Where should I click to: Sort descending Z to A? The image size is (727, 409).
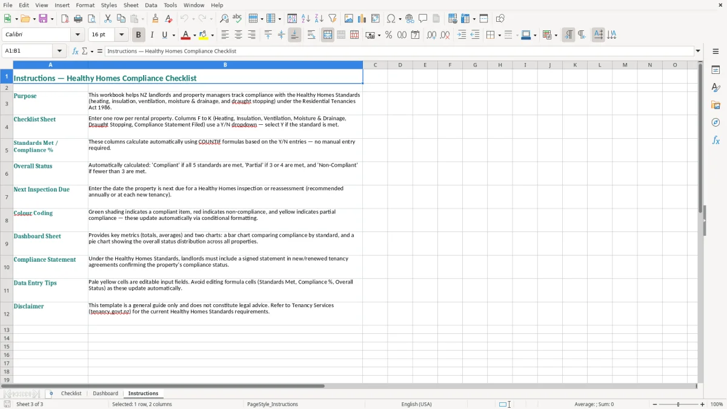coord(319,19)
